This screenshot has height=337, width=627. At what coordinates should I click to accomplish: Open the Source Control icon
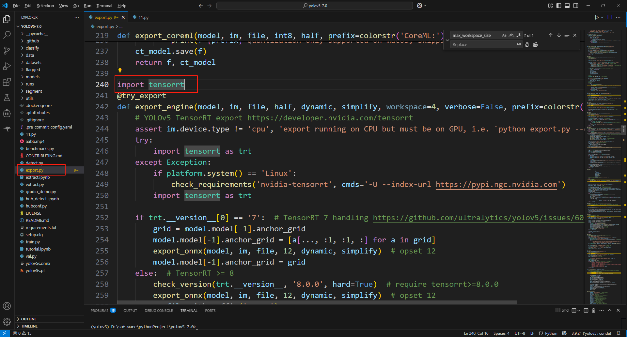(x=7, y=50)
